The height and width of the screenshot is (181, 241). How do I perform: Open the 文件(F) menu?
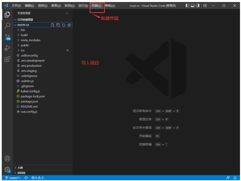pyautogui.click(x=16, y=6)
